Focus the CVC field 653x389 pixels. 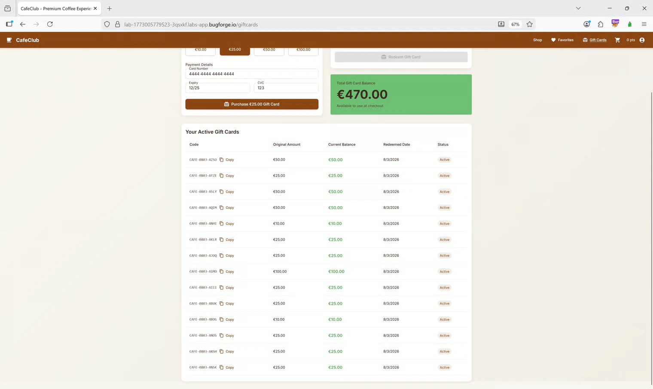[286, 88]
